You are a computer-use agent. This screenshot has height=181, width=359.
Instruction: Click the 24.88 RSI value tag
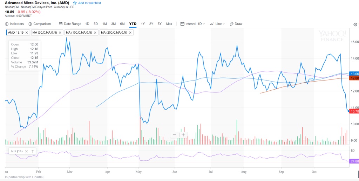pos(354,161)
